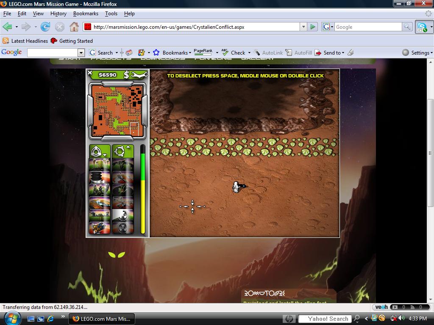The image size is (434, 325).
Task: Click the game minimap
Action: point(117,111)
